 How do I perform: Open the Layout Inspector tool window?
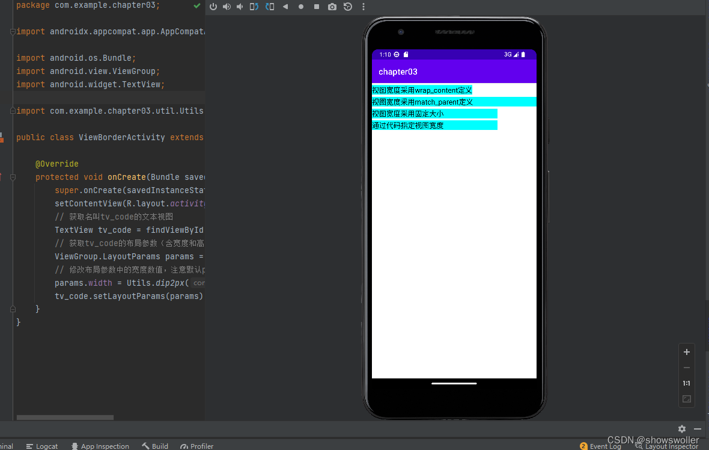pos(666,446)
